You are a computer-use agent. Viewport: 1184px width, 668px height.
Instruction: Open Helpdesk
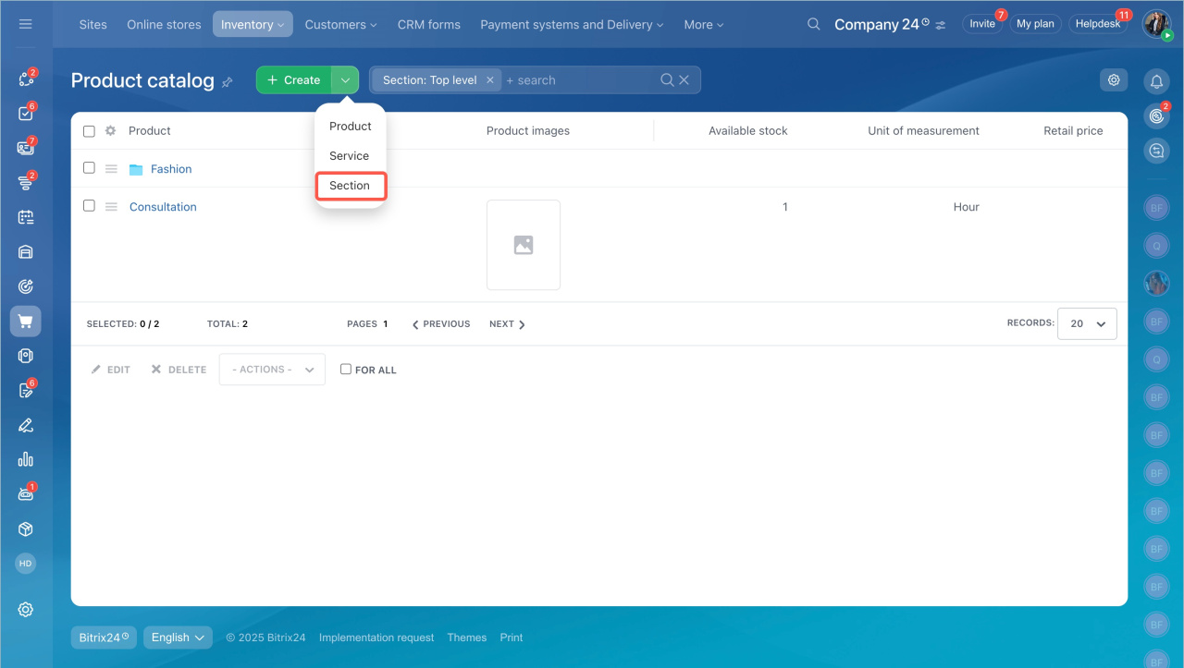pyautogui.click(x=1098, y=24)
